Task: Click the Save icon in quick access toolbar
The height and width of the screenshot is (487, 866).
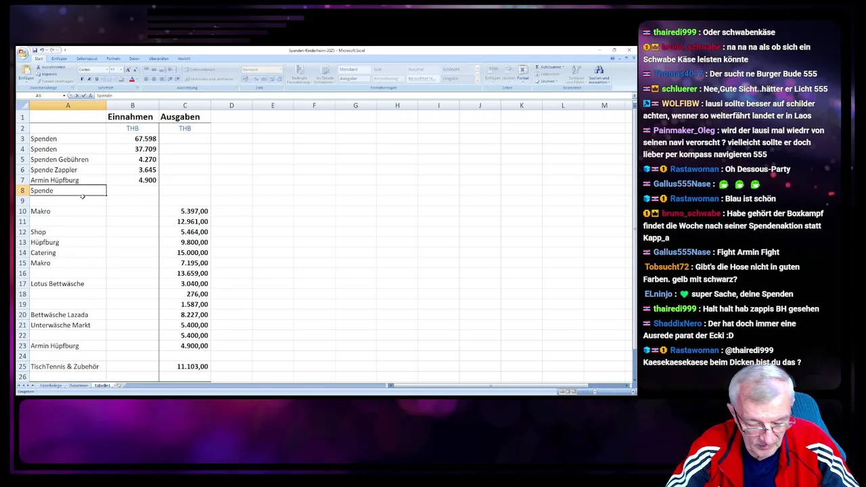Action: point(35,50)
